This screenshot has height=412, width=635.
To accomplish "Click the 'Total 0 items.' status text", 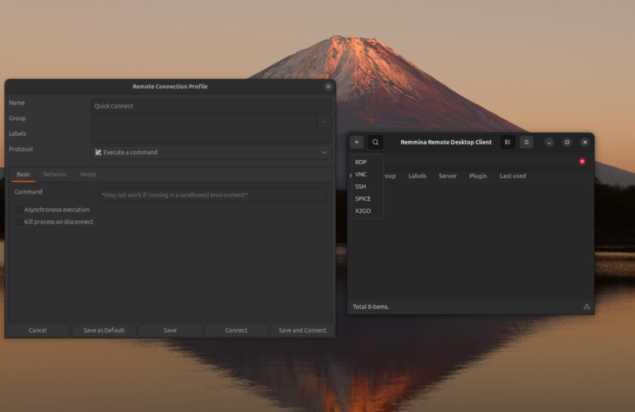I will 371,307.
